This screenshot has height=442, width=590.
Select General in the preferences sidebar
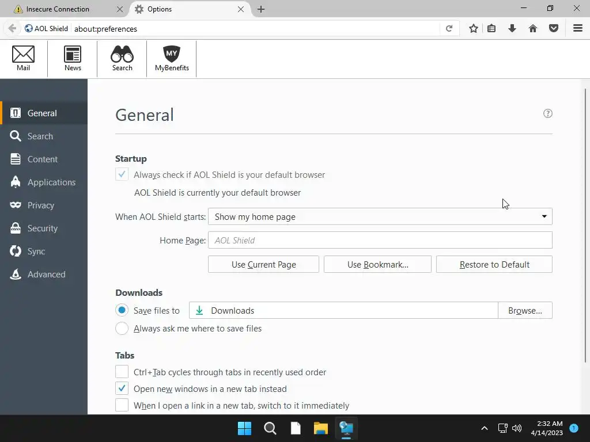(x=44, y=113)
